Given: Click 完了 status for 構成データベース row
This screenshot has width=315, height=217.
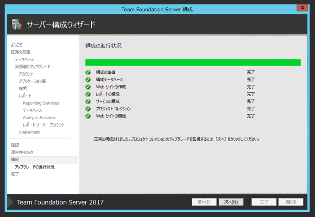Looking at the screenshot, I should click(251, 80).
